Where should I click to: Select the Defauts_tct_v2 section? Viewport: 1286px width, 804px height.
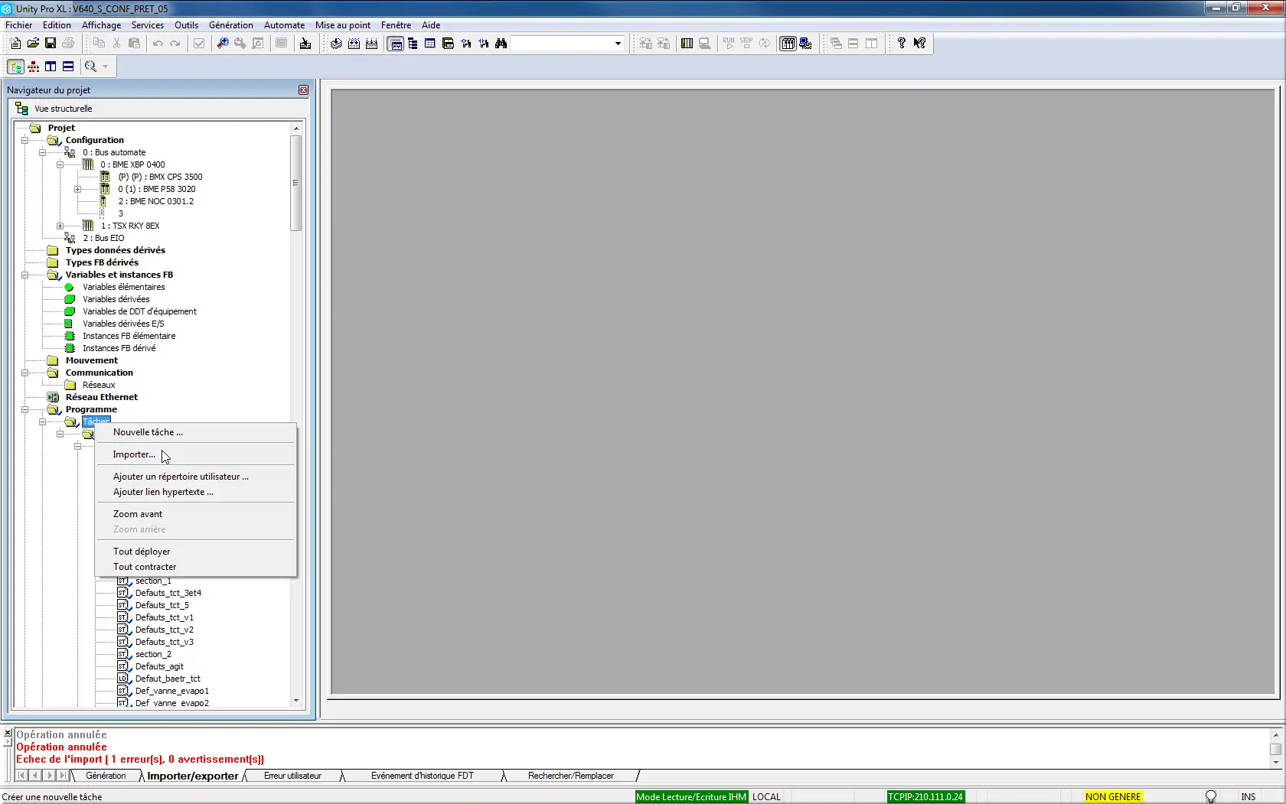click(164, 630)
